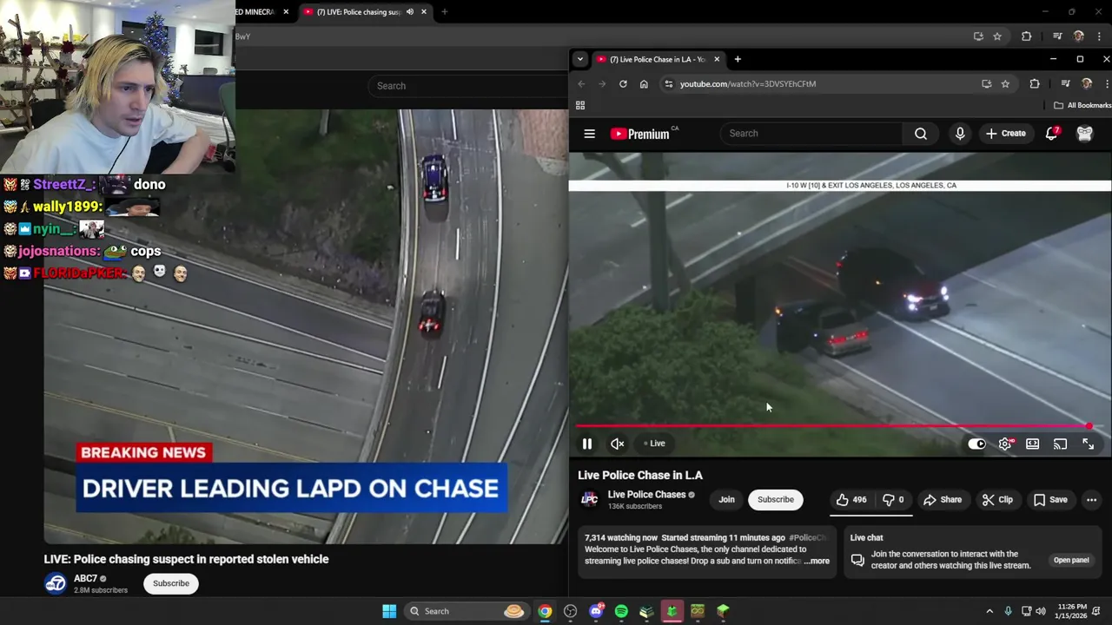The height and width of the screenshot is (625, 1112).
Task: Open the site information icon in the address bar
Action: click(668, 84)
